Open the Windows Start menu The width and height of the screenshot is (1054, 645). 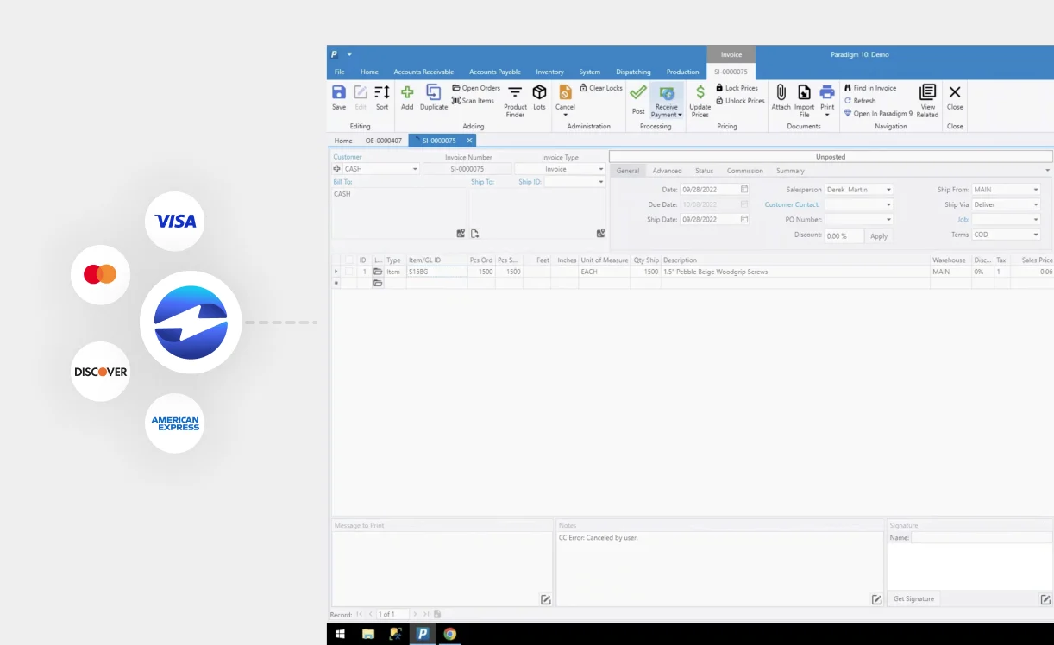point(340,634)
